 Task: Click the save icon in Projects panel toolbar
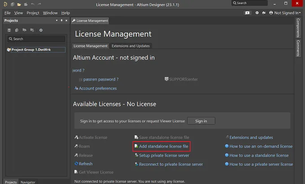tap(9, 30)
